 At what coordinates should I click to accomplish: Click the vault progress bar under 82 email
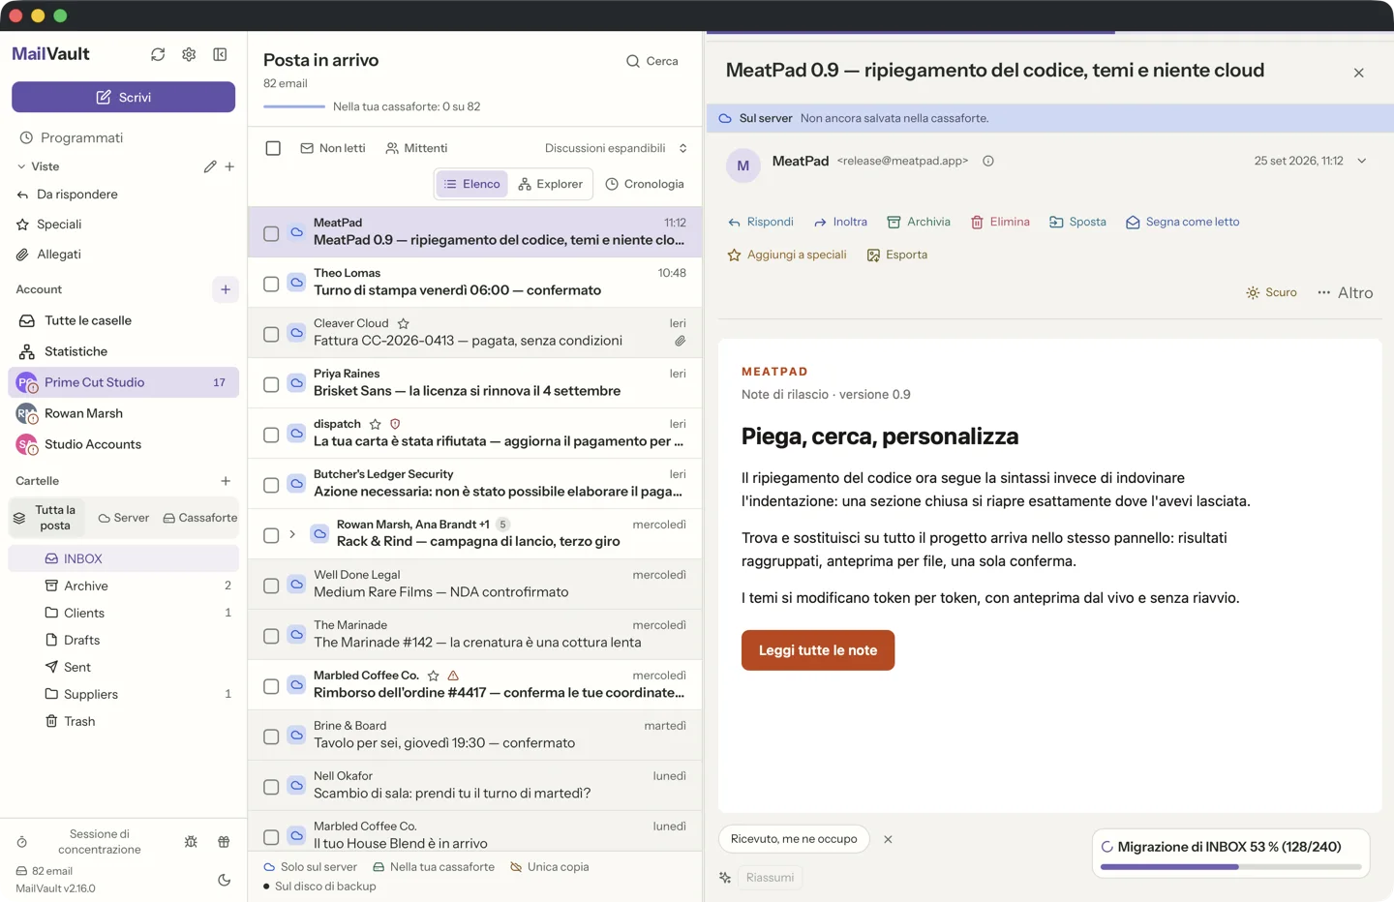[x=295, y=106]
